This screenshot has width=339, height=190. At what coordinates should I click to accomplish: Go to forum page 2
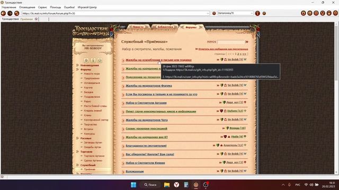point(238,54)
